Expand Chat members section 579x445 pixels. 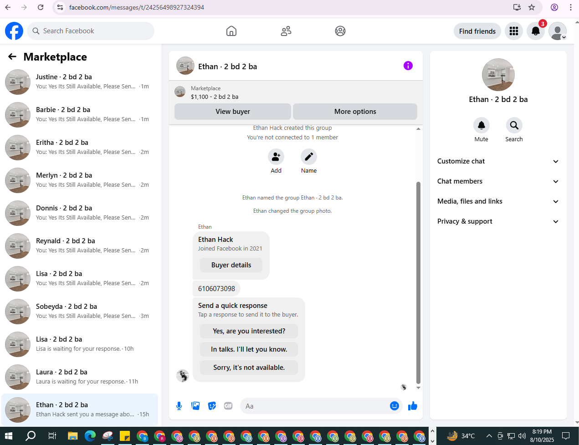pyautogui.click(x=498, y=181)
